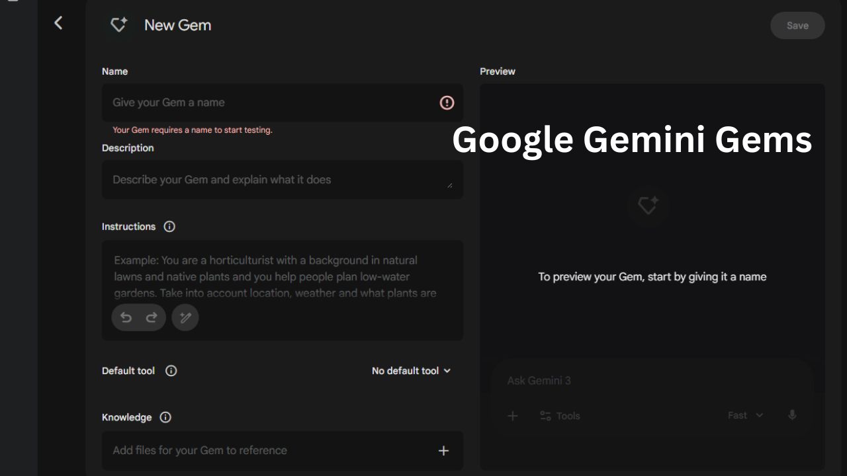Image resolution: width=847 pixels, height=476 pixels.
Task: Click the New Gem diamond icon
Action: 118,24
